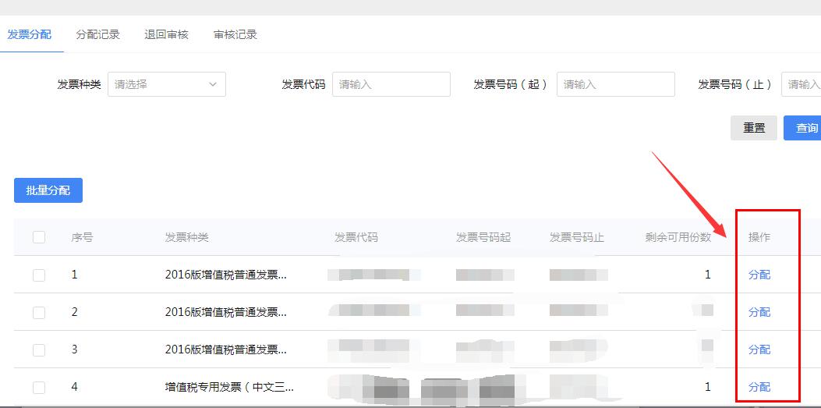Click 分配 link for row 3
This screenshot has height=408, width=821.
pos(759,349)
